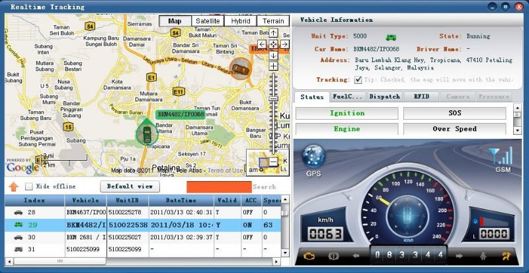The height and width of the screenshot is (273, 529).
Task: Click the yellow engine warning icon
Action: (307, 254)
